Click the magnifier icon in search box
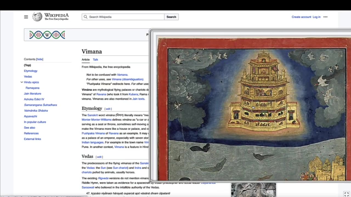The image size is (351, 197). tap(86, 17)
